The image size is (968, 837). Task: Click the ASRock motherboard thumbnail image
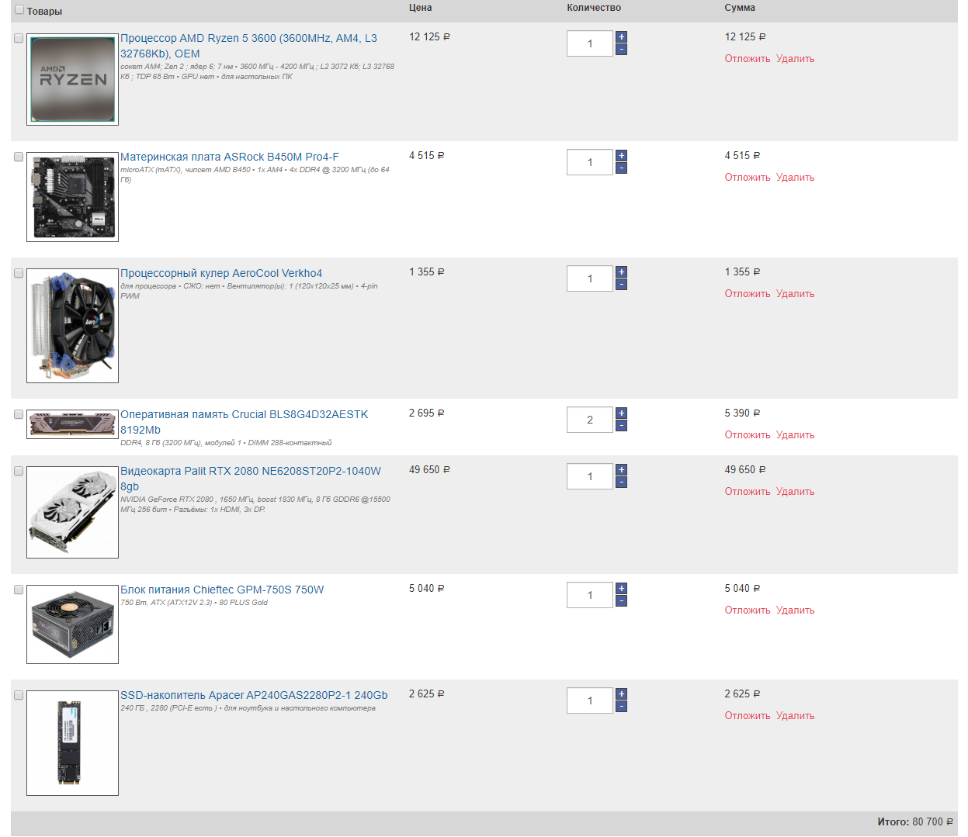pyautogui.click(x=72, y=197)
